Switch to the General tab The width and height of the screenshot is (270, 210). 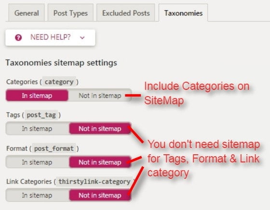pyautogui.click(x=27, y=13)
